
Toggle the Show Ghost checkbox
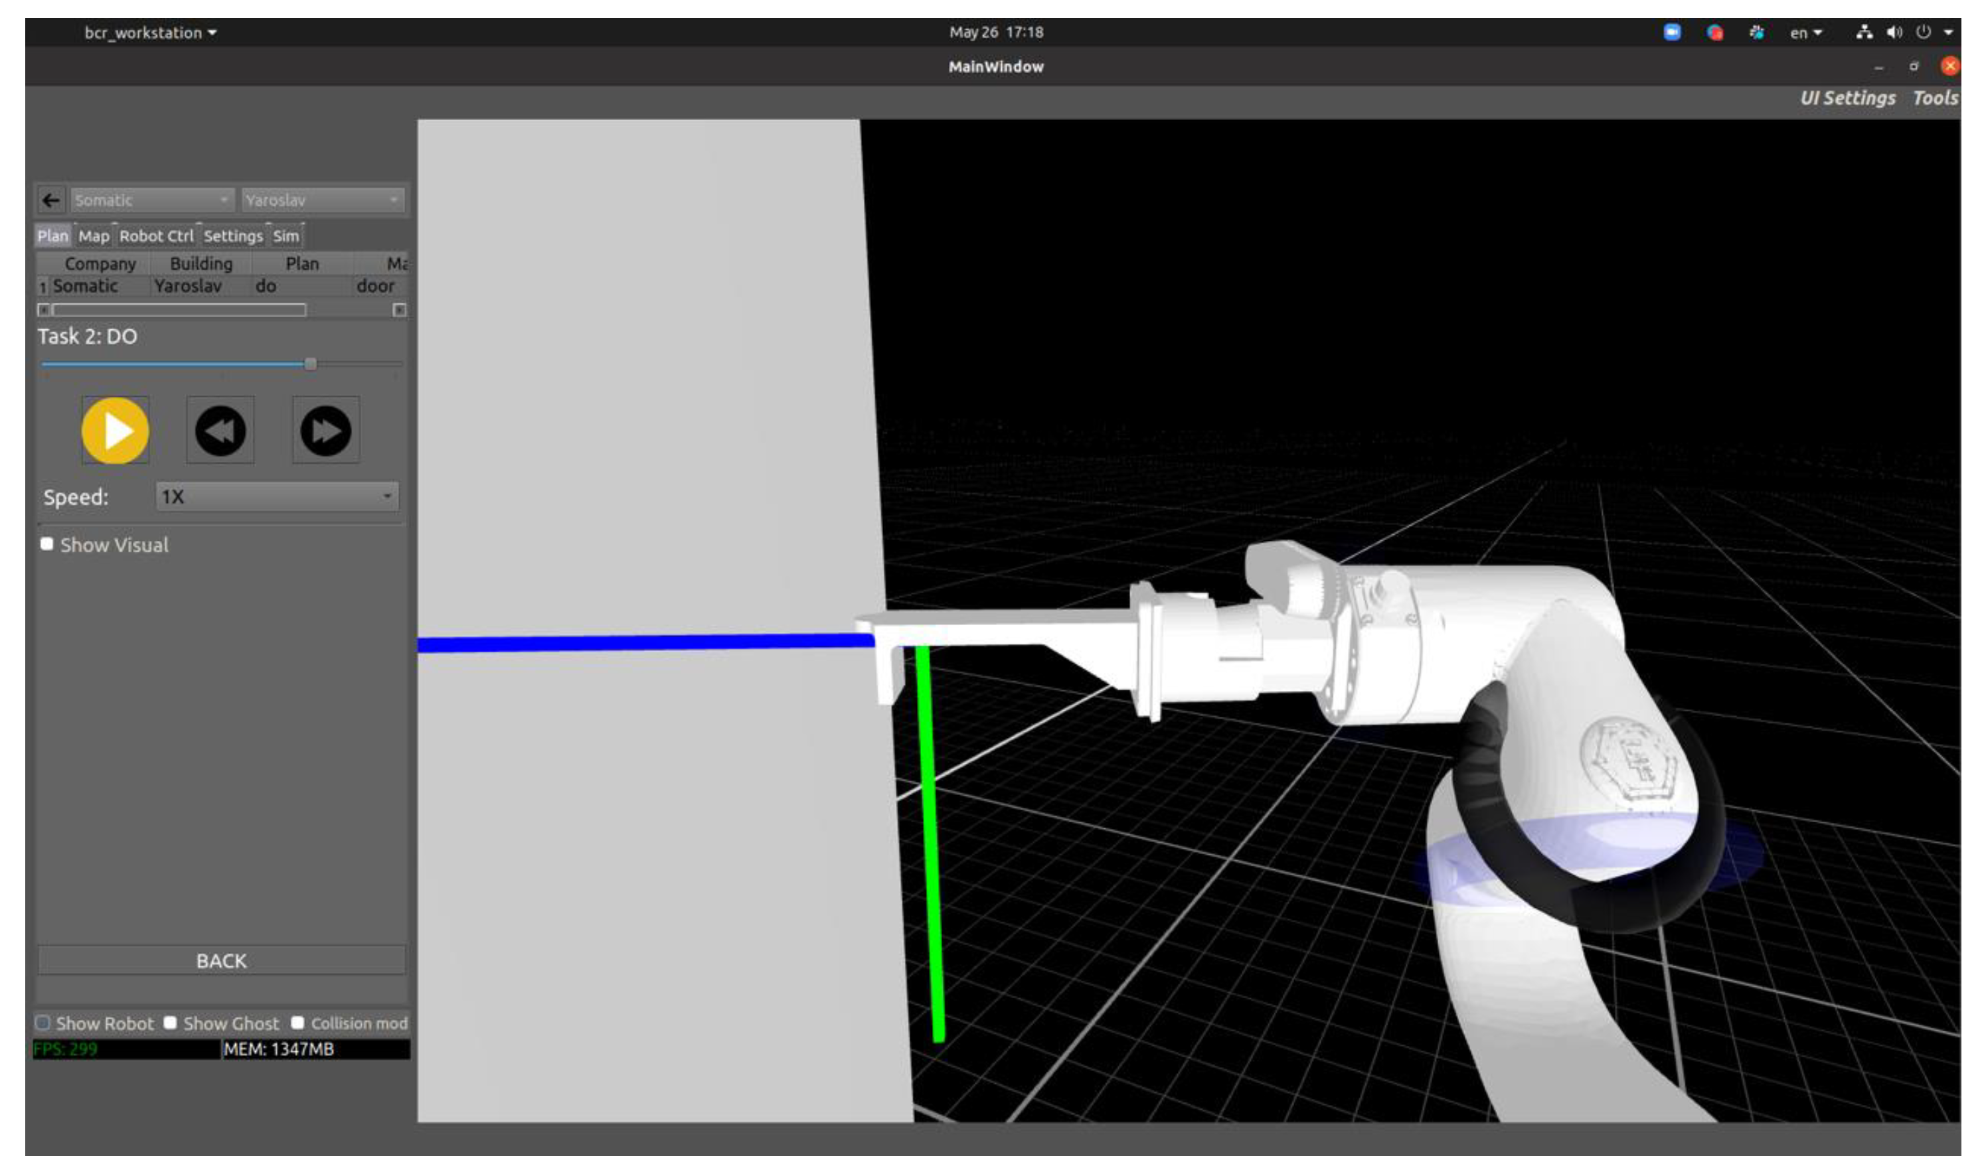171,1023
